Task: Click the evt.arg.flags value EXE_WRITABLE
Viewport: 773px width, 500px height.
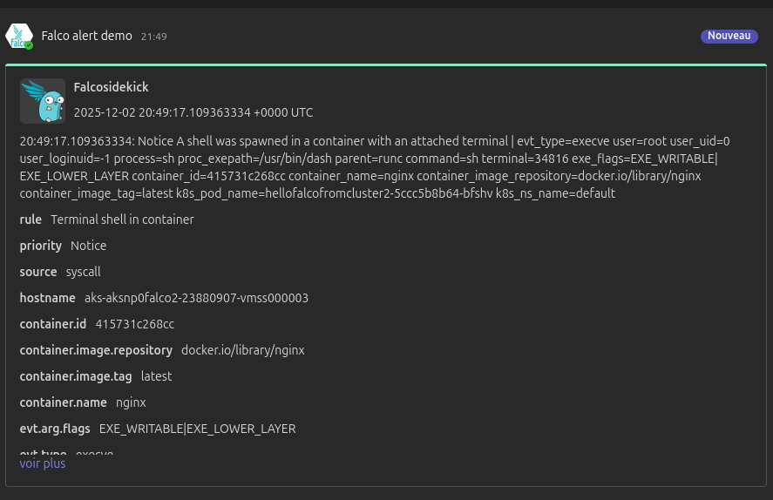Action: 197,429
